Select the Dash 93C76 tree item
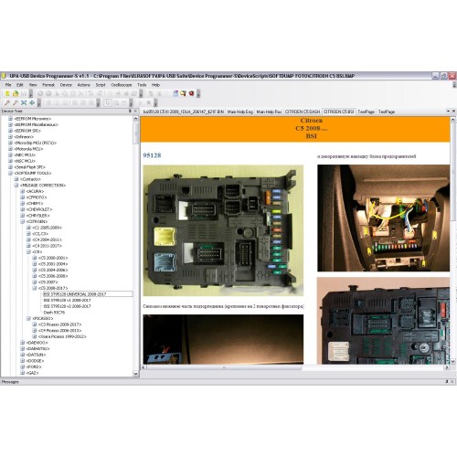The height and width of the screenshot is (457, 457). tap(54, 313)
